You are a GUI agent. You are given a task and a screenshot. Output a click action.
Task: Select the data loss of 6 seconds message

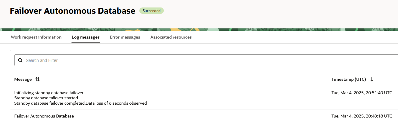tap(80, 103)
